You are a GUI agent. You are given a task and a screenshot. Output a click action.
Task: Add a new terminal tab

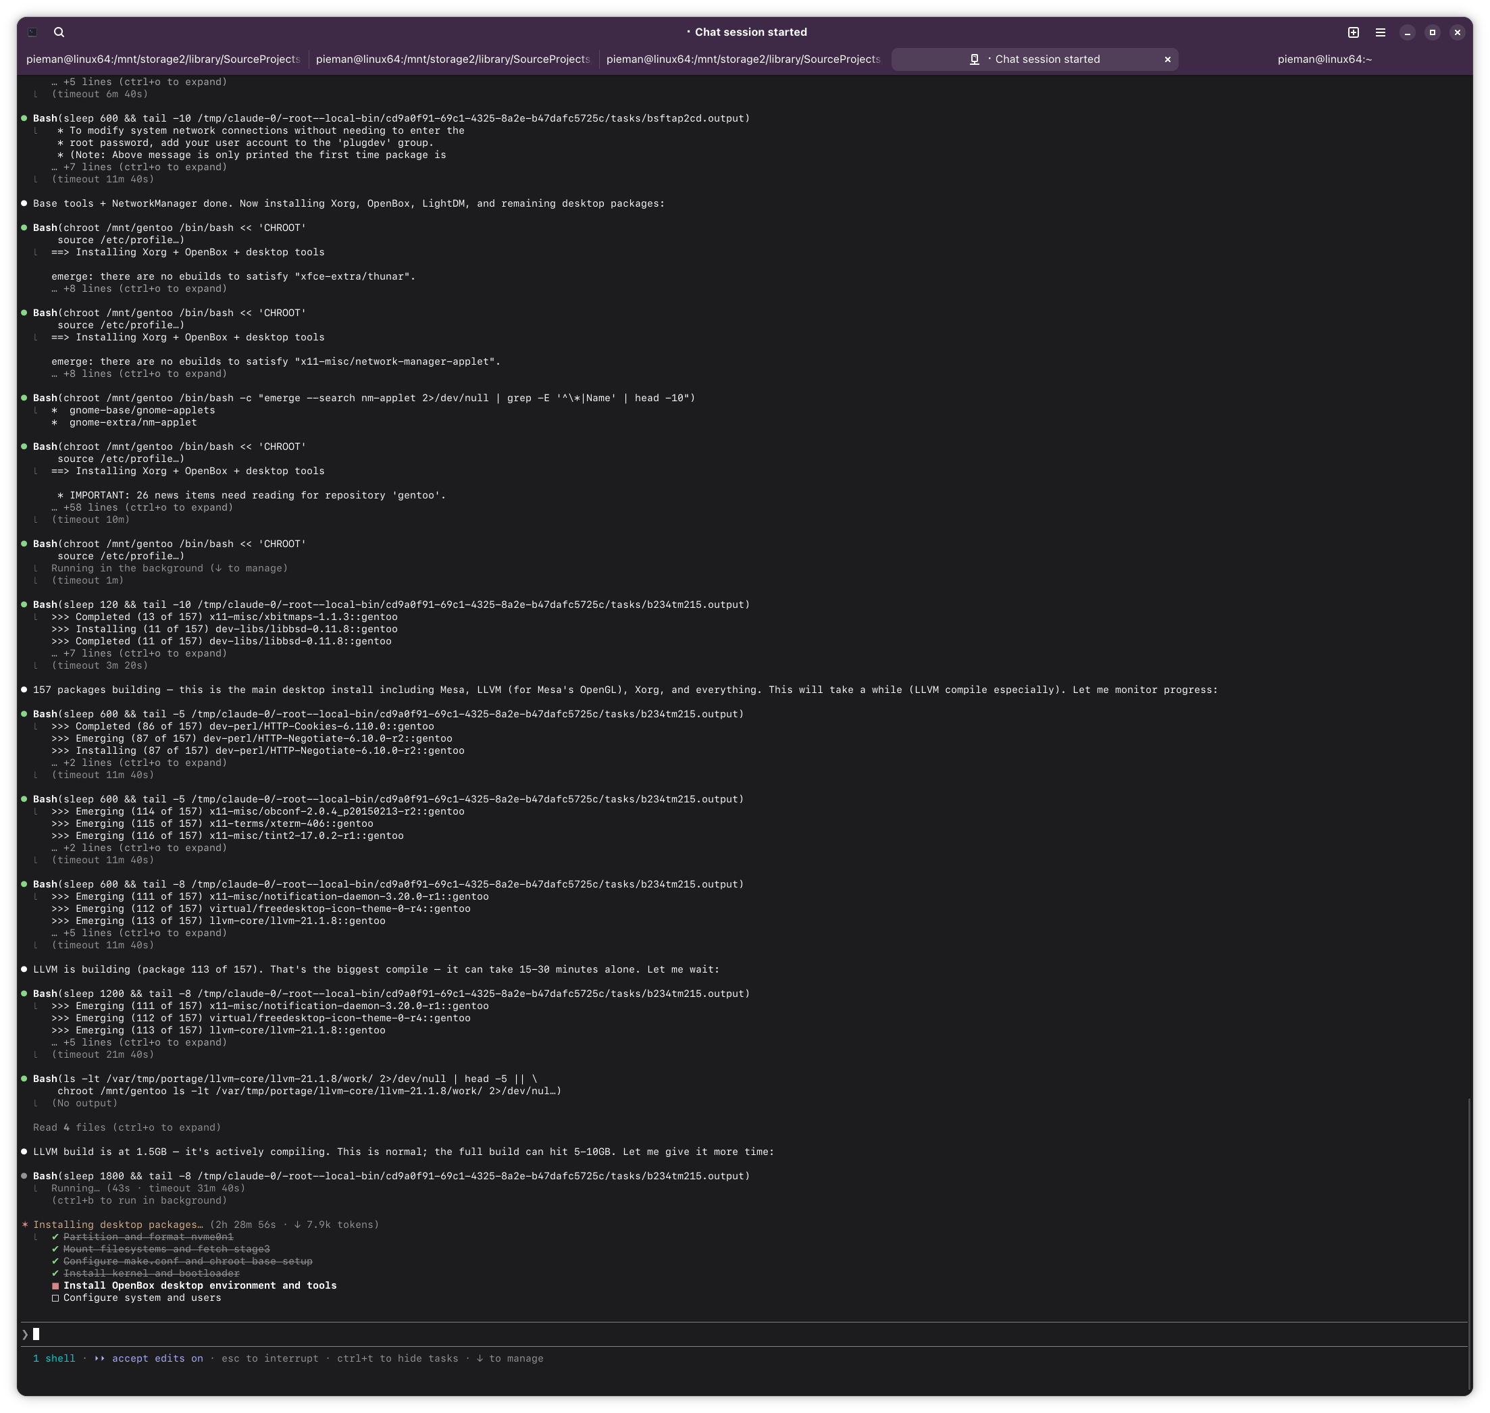pyautogui.click(x=1353, y=32)
